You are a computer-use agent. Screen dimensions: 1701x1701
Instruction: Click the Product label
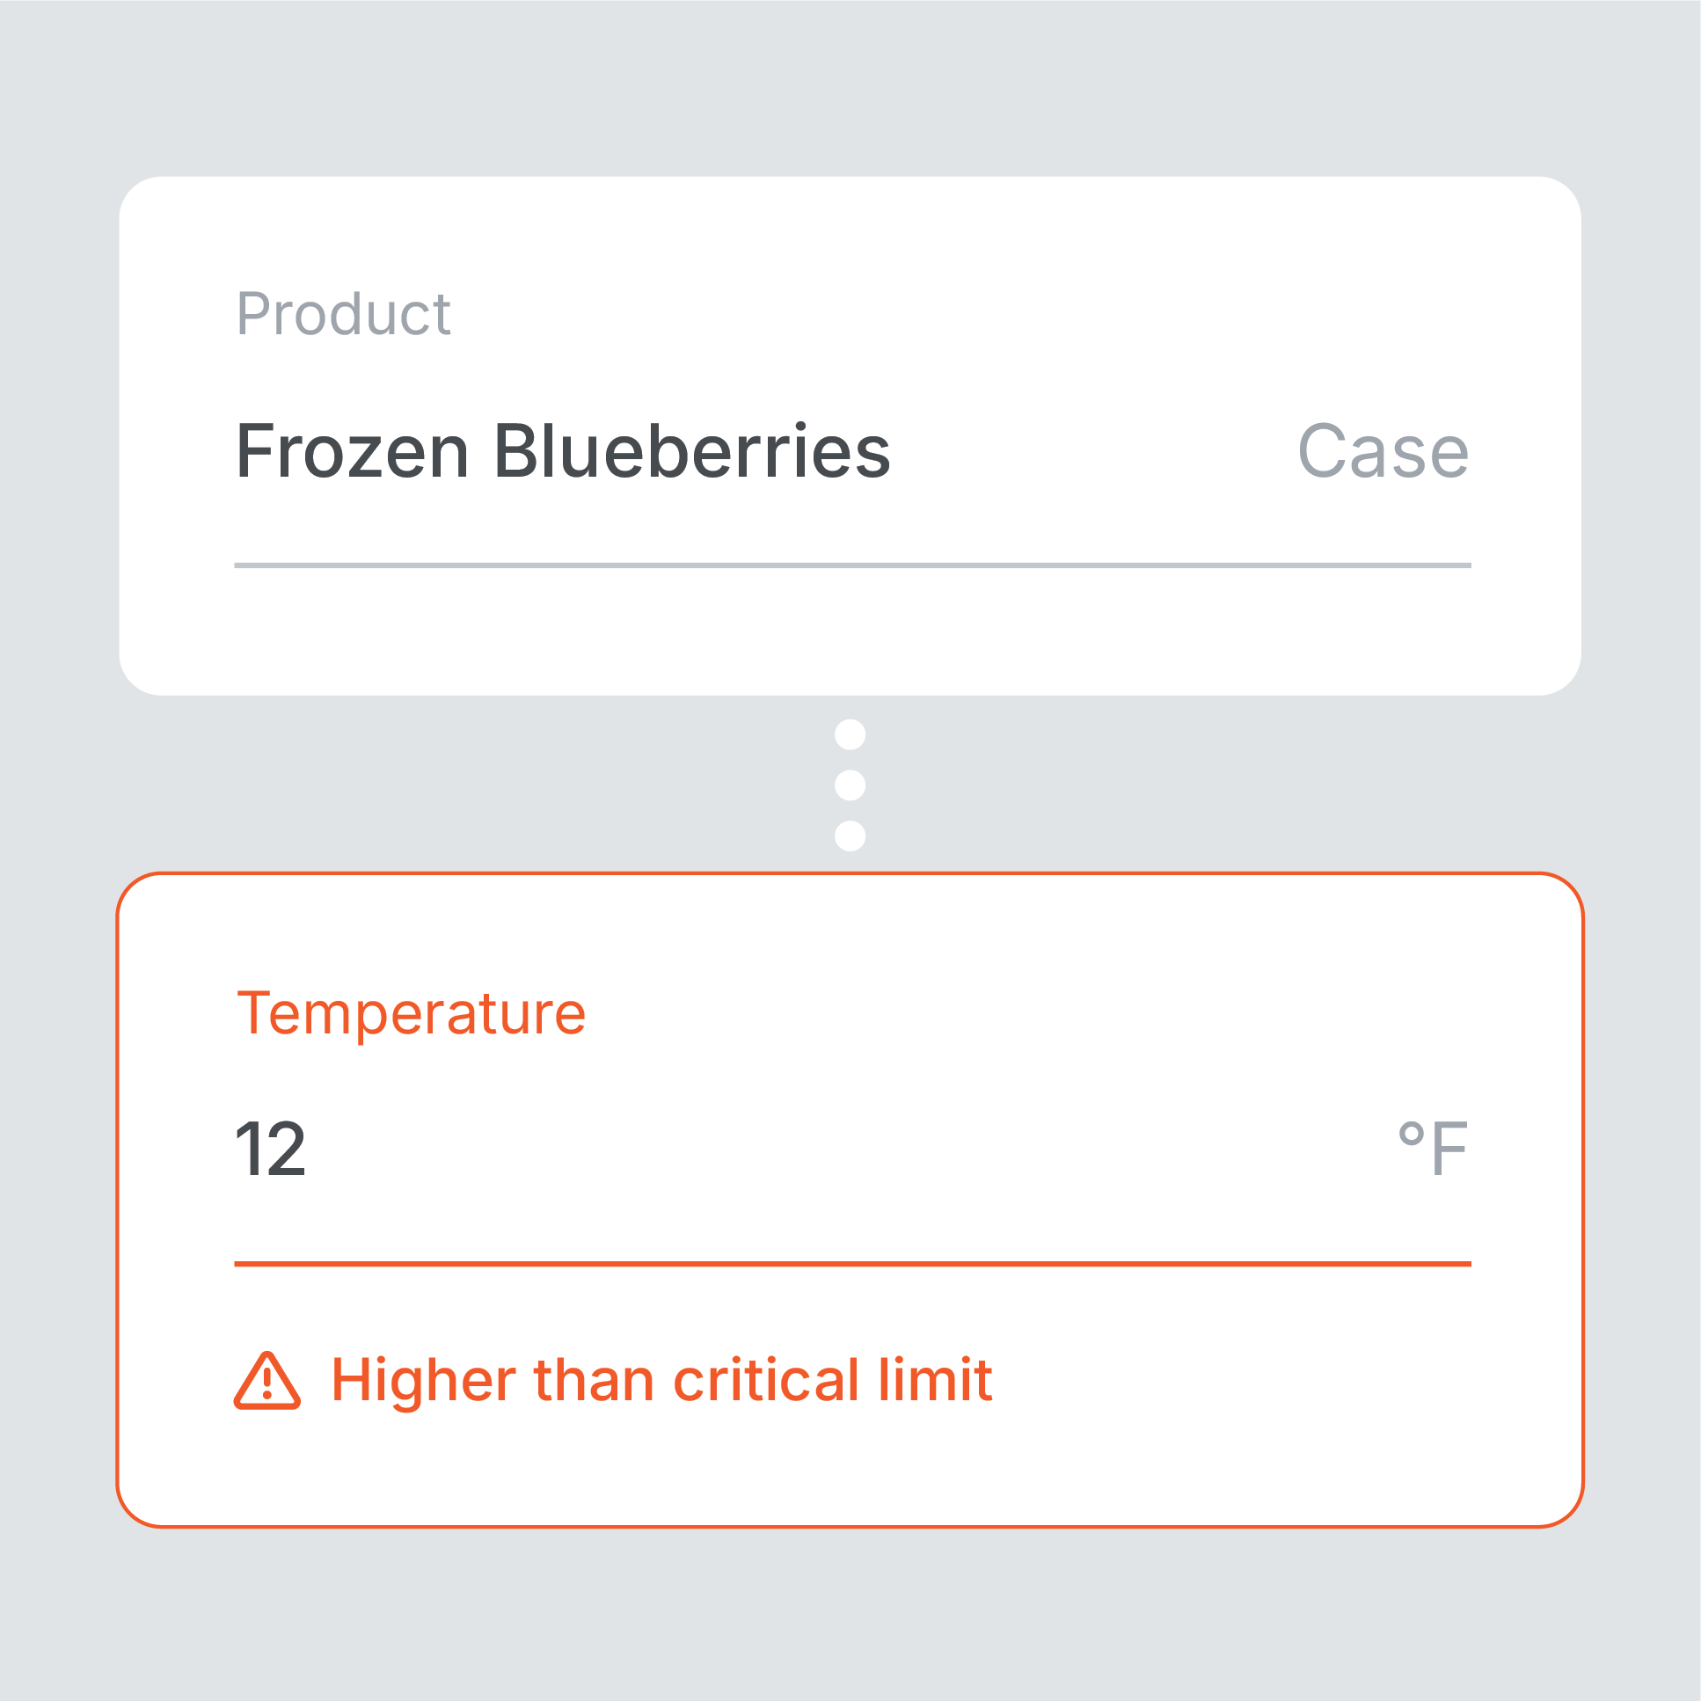point(343,313)
